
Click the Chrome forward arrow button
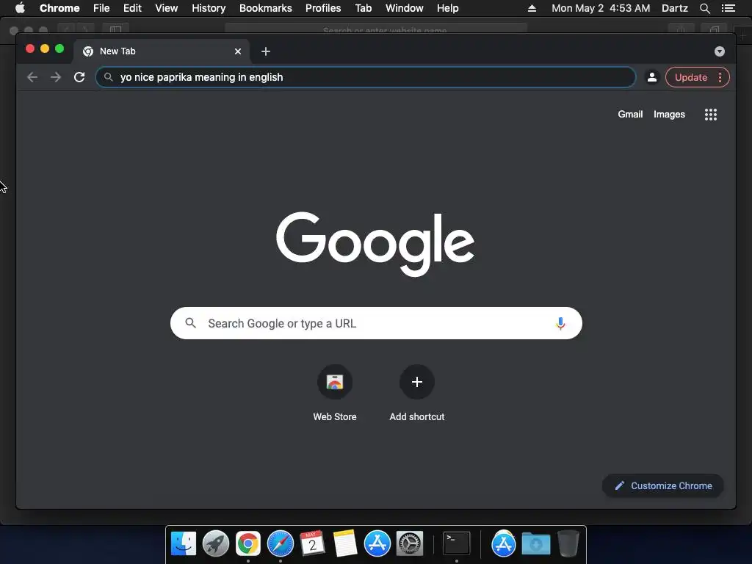(56, 77)
